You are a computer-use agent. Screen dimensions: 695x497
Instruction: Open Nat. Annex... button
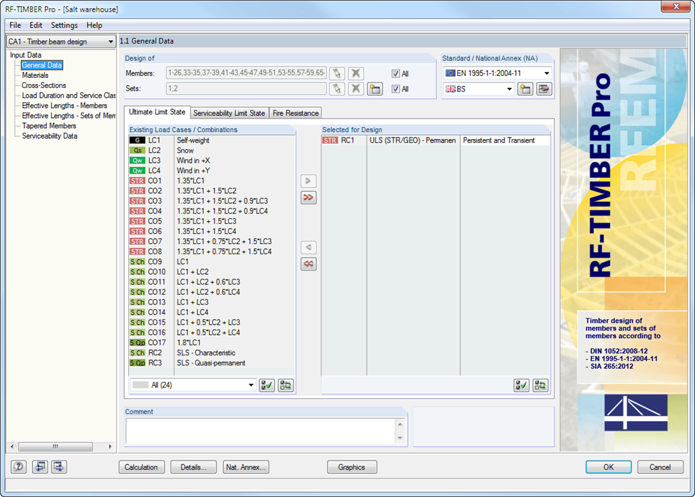point(246,467)
